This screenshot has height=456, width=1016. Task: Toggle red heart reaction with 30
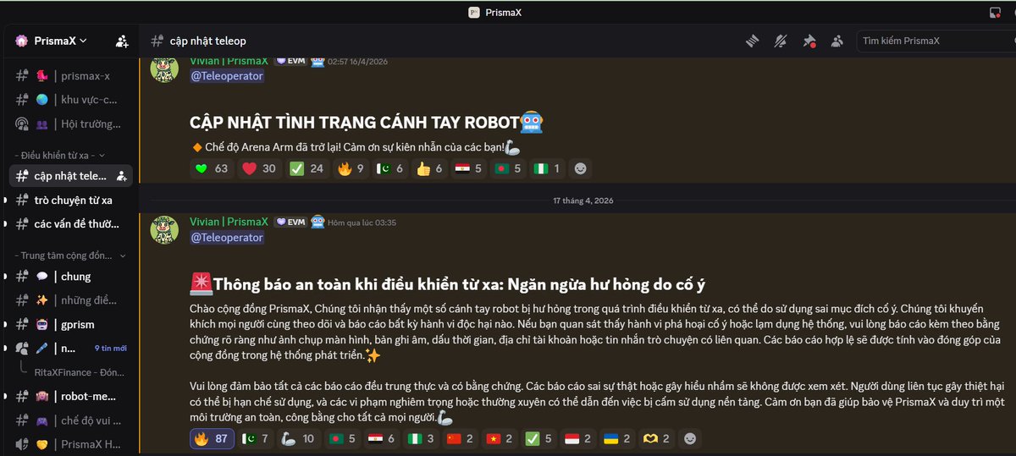pos(259,168)
